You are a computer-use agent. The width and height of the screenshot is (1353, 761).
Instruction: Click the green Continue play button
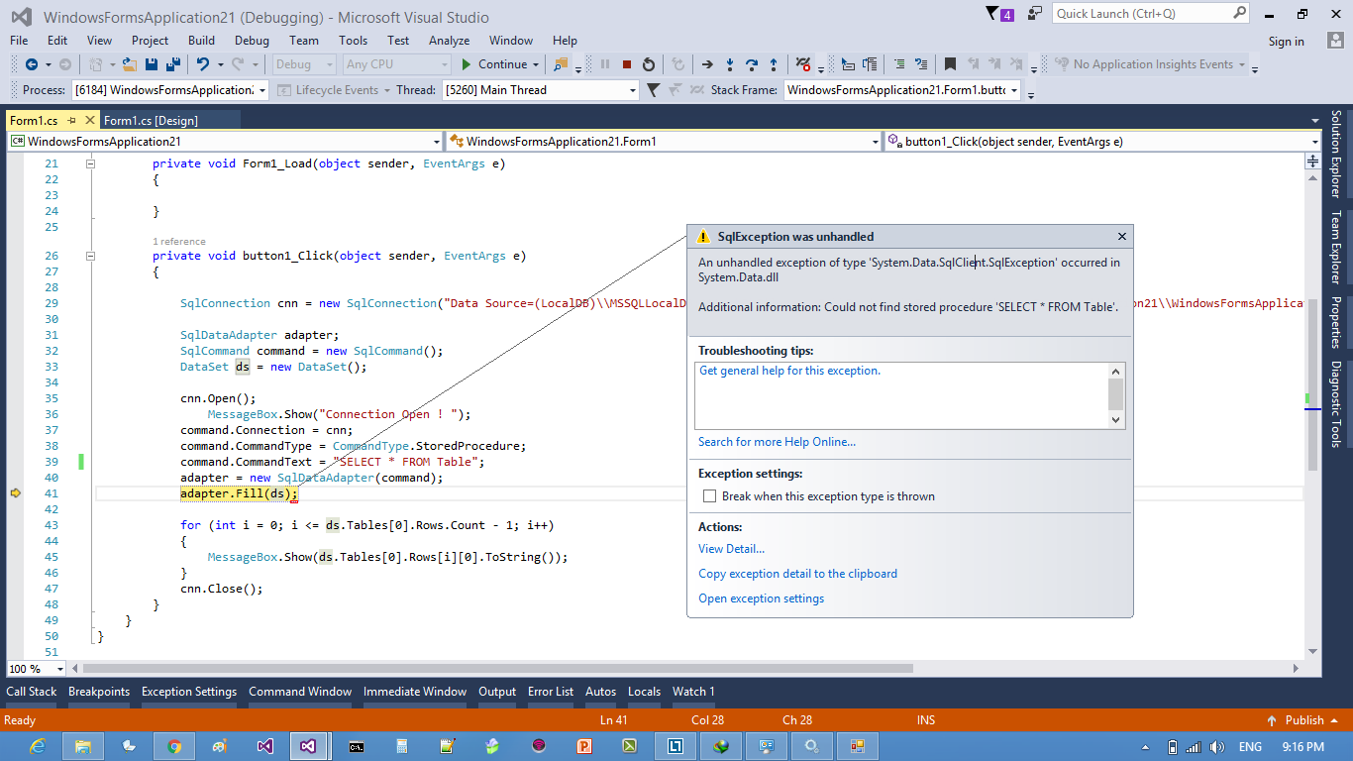pyautogui.click(x=467, y=64)
